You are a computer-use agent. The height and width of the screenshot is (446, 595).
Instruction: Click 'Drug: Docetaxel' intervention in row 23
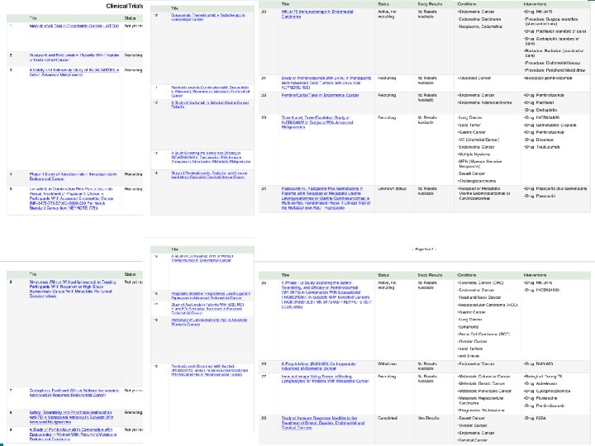[x=539, y=140]
